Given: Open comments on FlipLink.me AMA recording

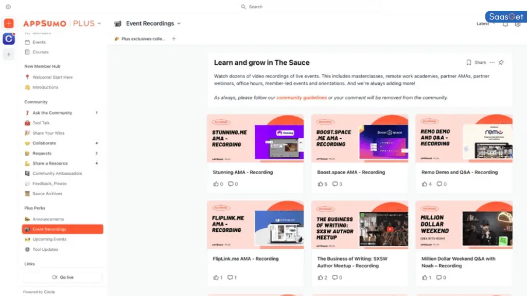Looking at the screenshot, I should (230, 277).
